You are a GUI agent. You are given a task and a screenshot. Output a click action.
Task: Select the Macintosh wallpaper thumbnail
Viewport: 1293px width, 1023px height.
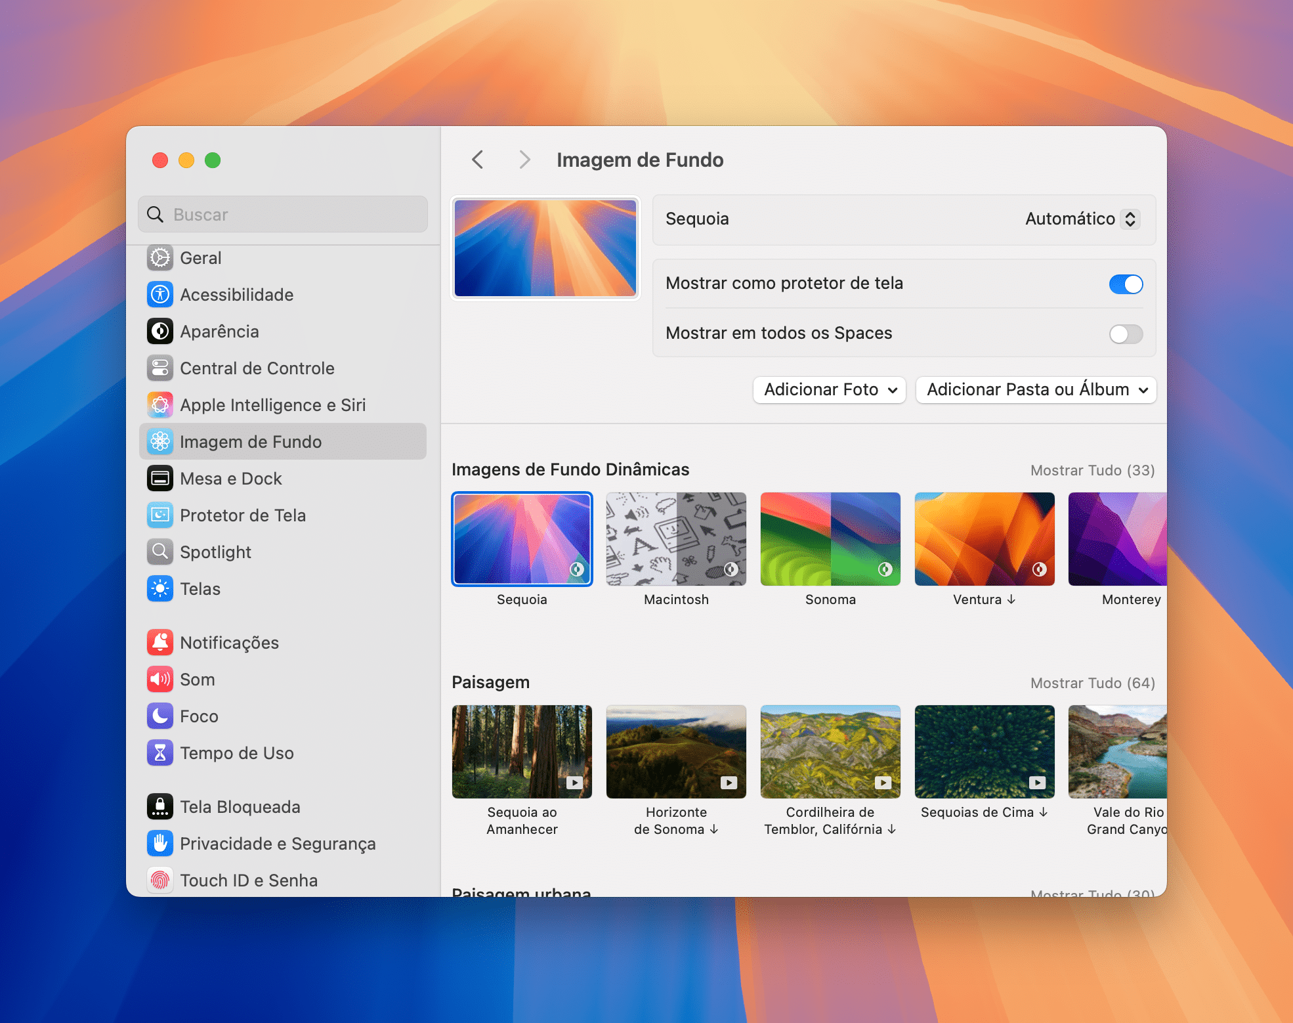click(x=676, y=539)
